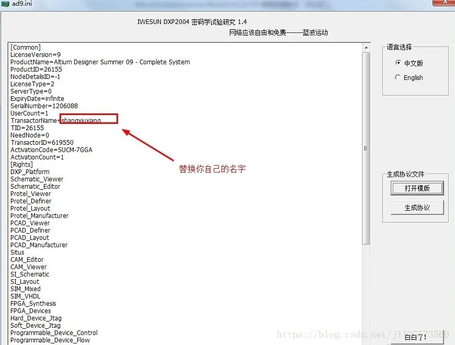
Task: Click the SIM_VHDL entry
Action: click(26, 296)
